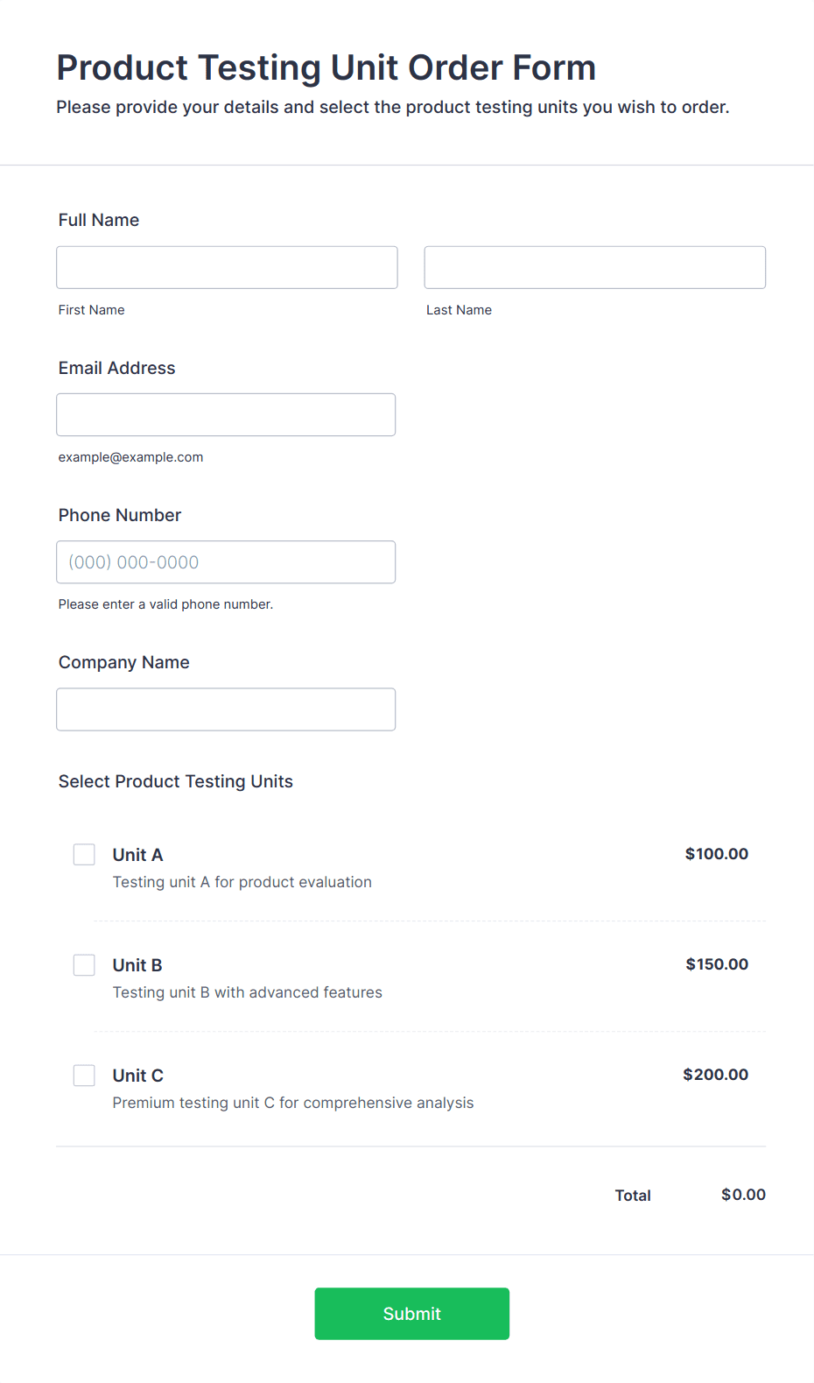This screenshot has width=814, height=1383.
Task: Click the Last Name input field
Action: [x=594, y=267]
